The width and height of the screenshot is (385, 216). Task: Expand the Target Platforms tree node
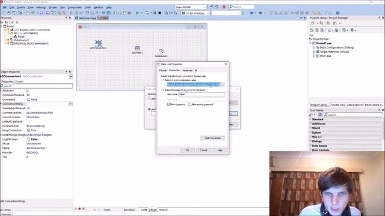click(314, 52)
